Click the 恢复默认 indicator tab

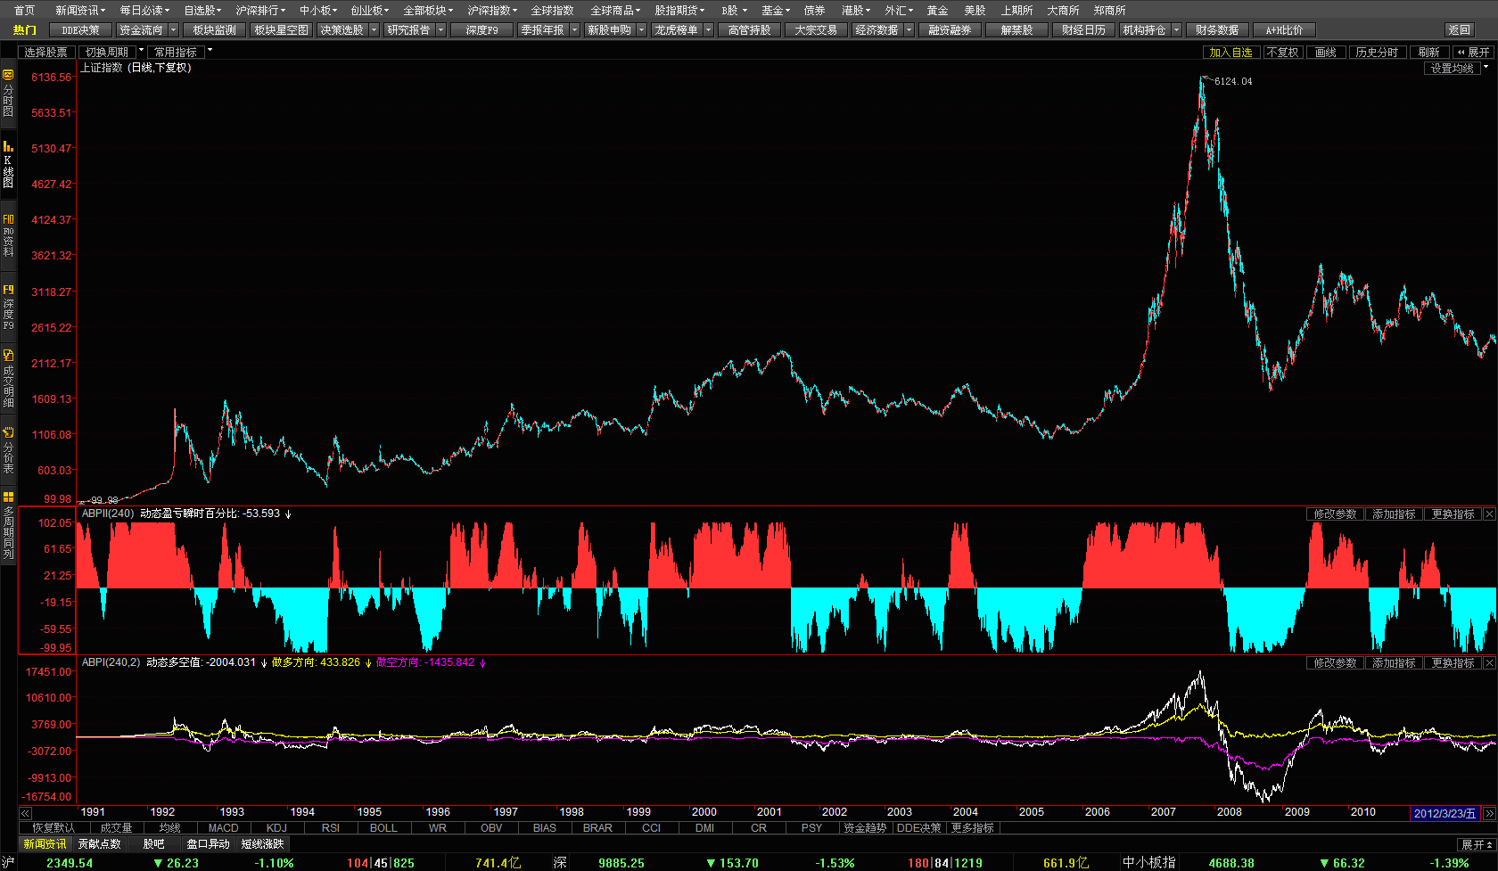53,828
